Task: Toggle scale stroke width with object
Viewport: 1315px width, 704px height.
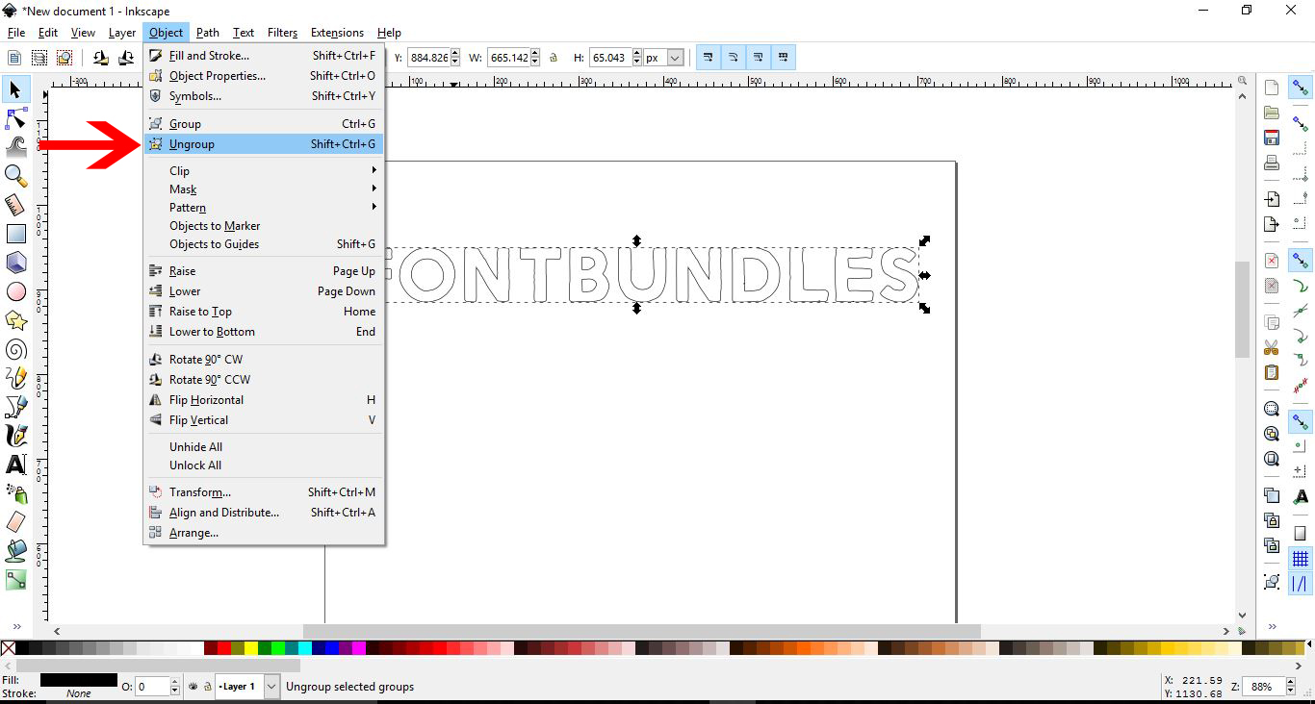Action: pos(709,58)
